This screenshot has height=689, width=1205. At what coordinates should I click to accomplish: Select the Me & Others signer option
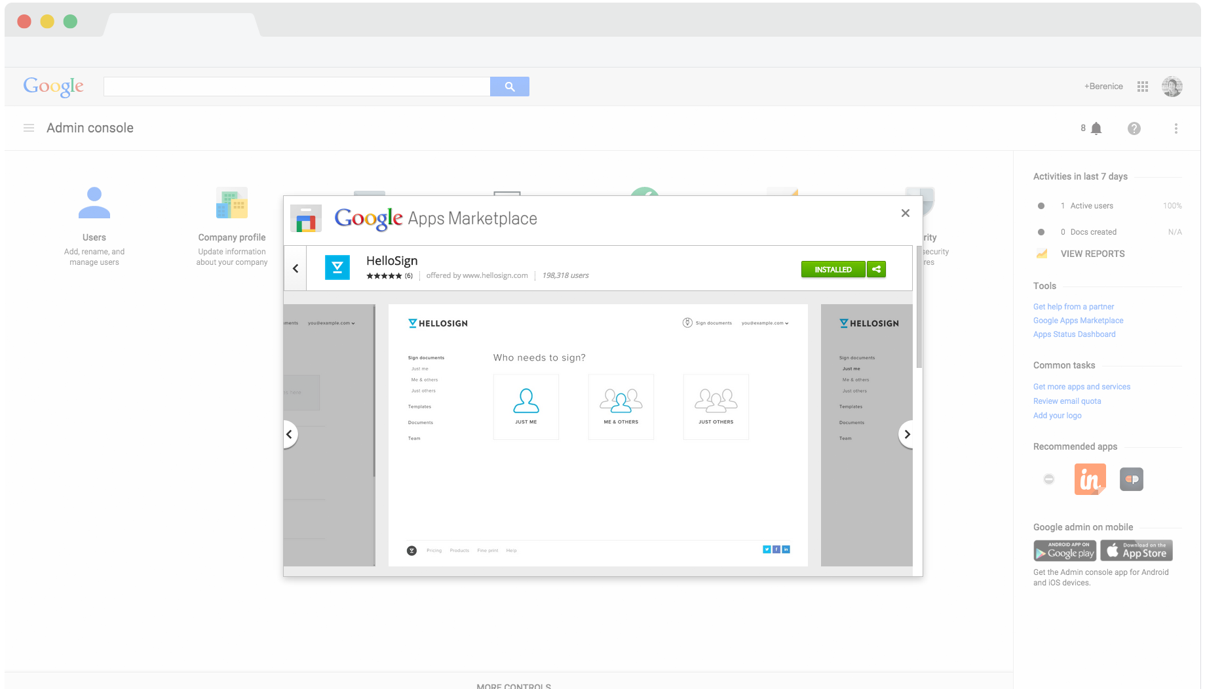pyautogui.click(x=621, y=406)
